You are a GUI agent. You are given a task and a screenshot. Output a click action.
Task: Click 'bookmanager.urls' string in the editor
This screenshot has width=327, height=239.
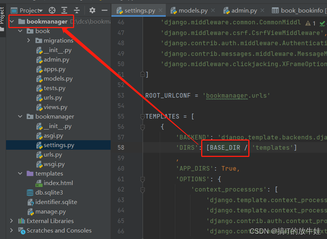[236, 95]
